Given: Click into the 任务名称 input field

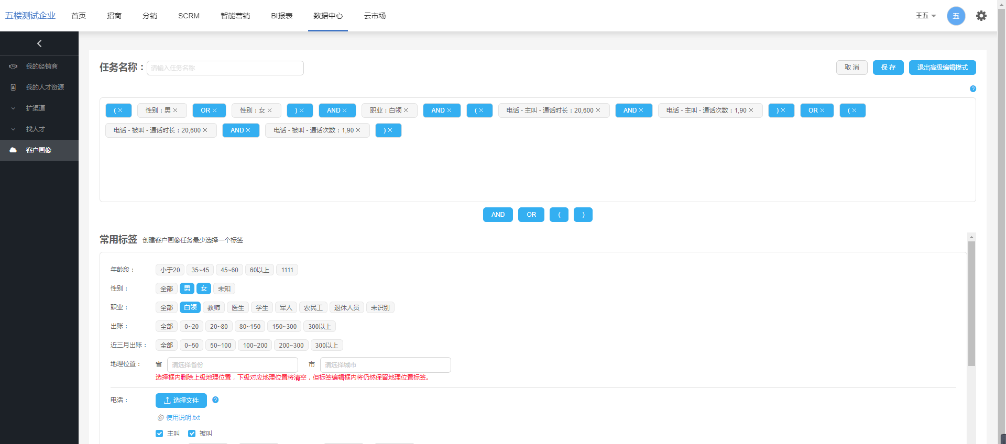Looking at the screenshot, I should tap(225, 68).
